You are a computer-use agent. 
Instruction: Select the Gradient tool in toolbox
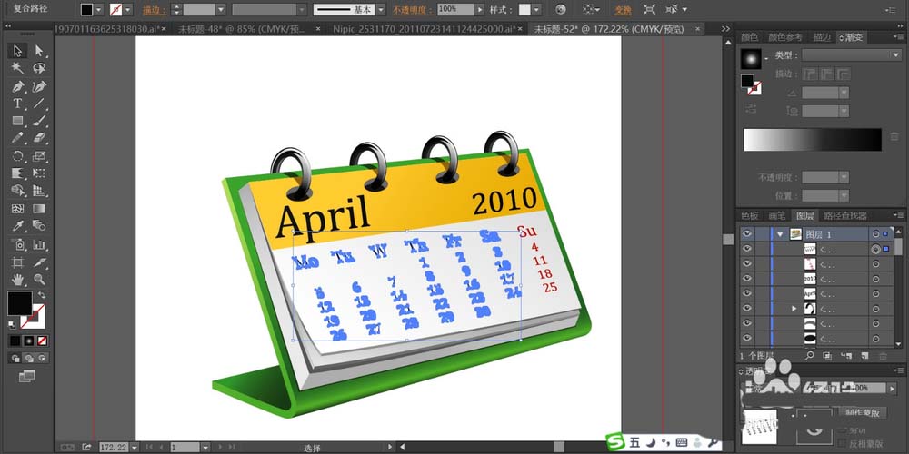point(39,209)
